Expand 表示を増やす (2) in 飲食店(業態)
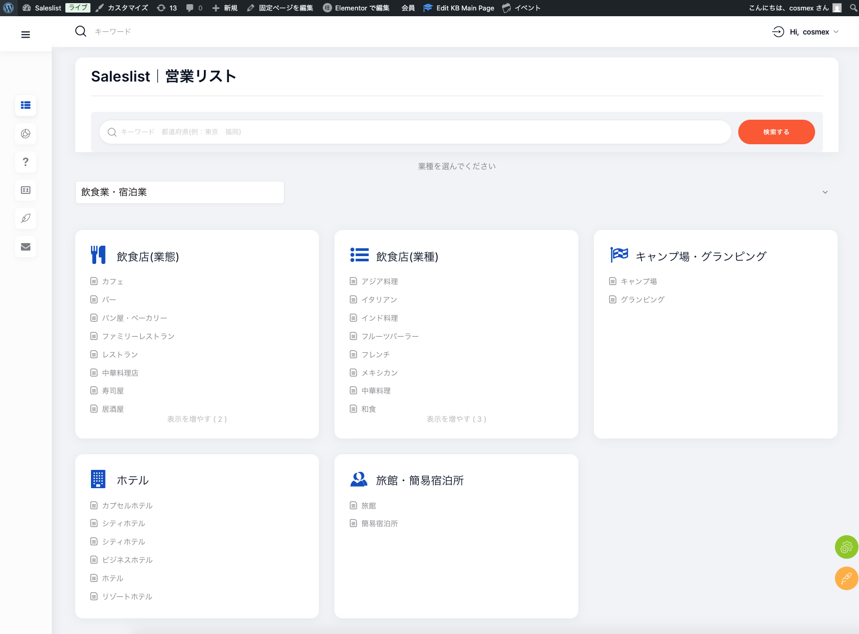The image size is (859, 634). (x=197, y=419)
